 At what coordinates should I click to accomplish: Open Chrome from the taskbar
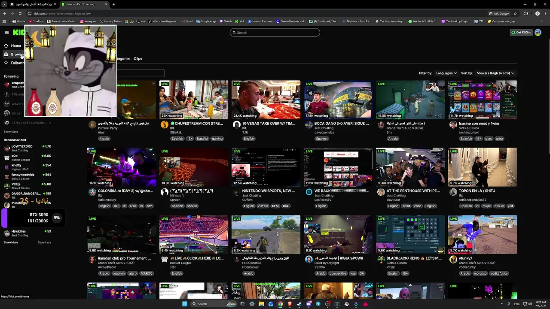point(280,304)
